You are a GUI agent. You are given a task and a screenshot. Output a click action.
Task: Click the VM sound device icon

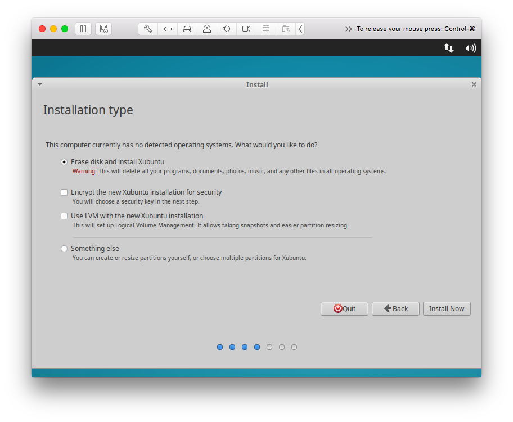(x=226, y=29)
